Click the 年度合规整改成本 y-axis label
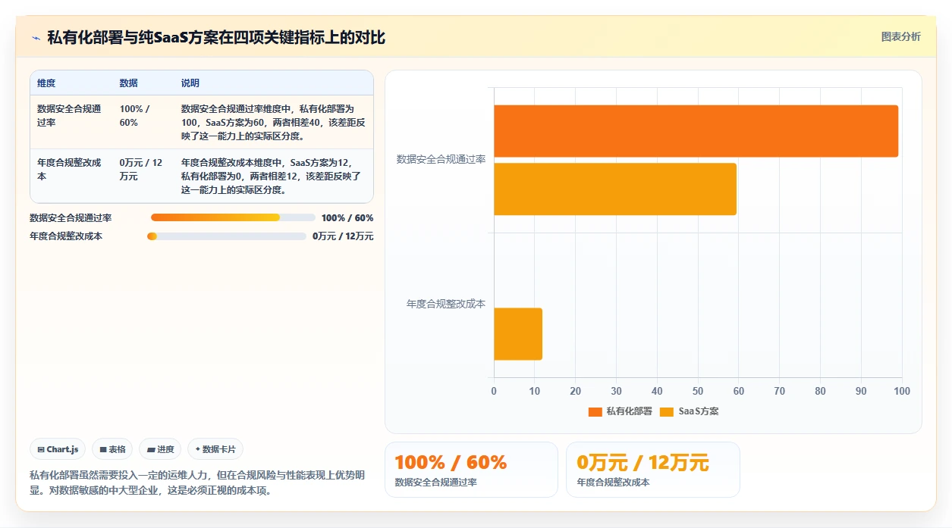 coord(446,304)
